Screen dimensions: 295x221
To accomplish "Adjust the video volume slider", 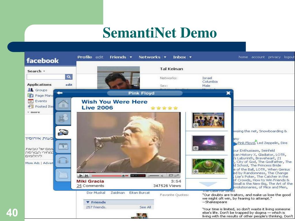I will coord(154,176).
